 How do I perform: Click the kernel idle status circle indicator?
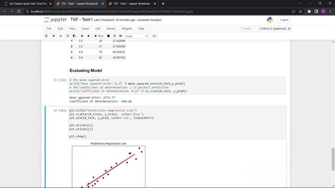click(x=289, y=29)
